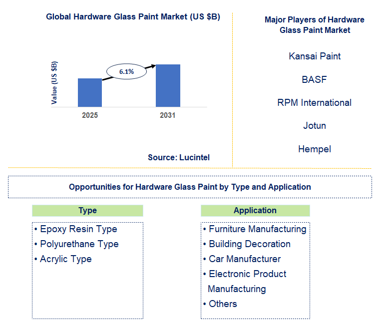Select Hempel in the players list
Viewport: 387px width, 332px height.
pos(315,149)
